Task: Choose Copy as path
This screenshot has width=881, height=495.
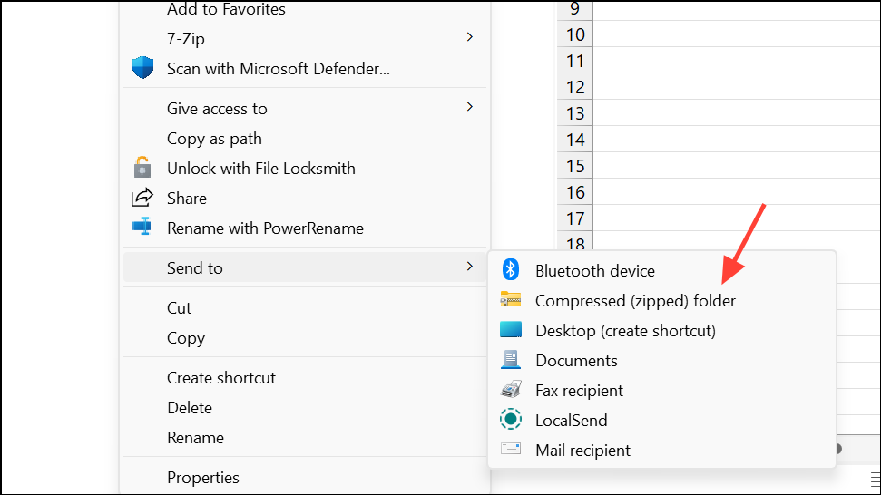Action: [x=214, y=139]
